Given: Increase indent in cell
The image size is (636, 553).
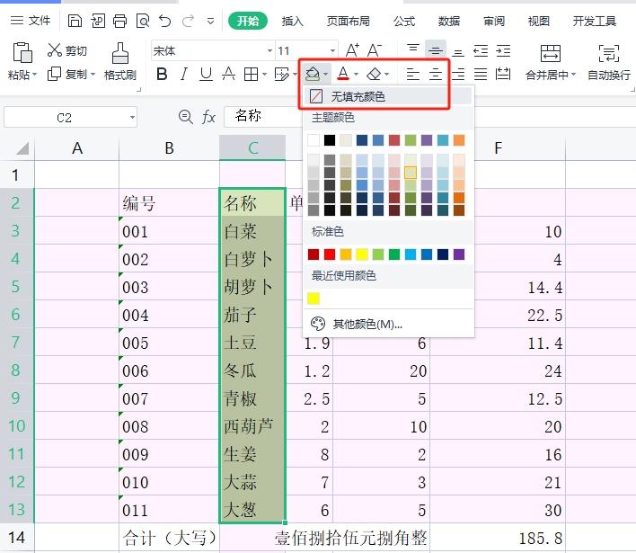Looking at the screenshot, I should point(503,51).
